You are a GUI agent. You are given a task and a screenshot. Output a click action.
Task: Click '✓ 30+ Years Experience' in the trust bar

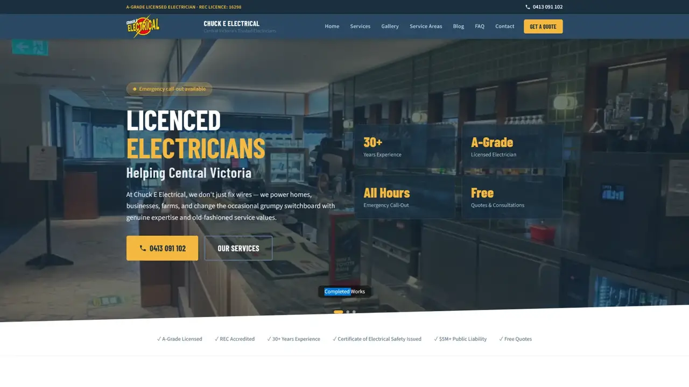(x=293, y=339)
